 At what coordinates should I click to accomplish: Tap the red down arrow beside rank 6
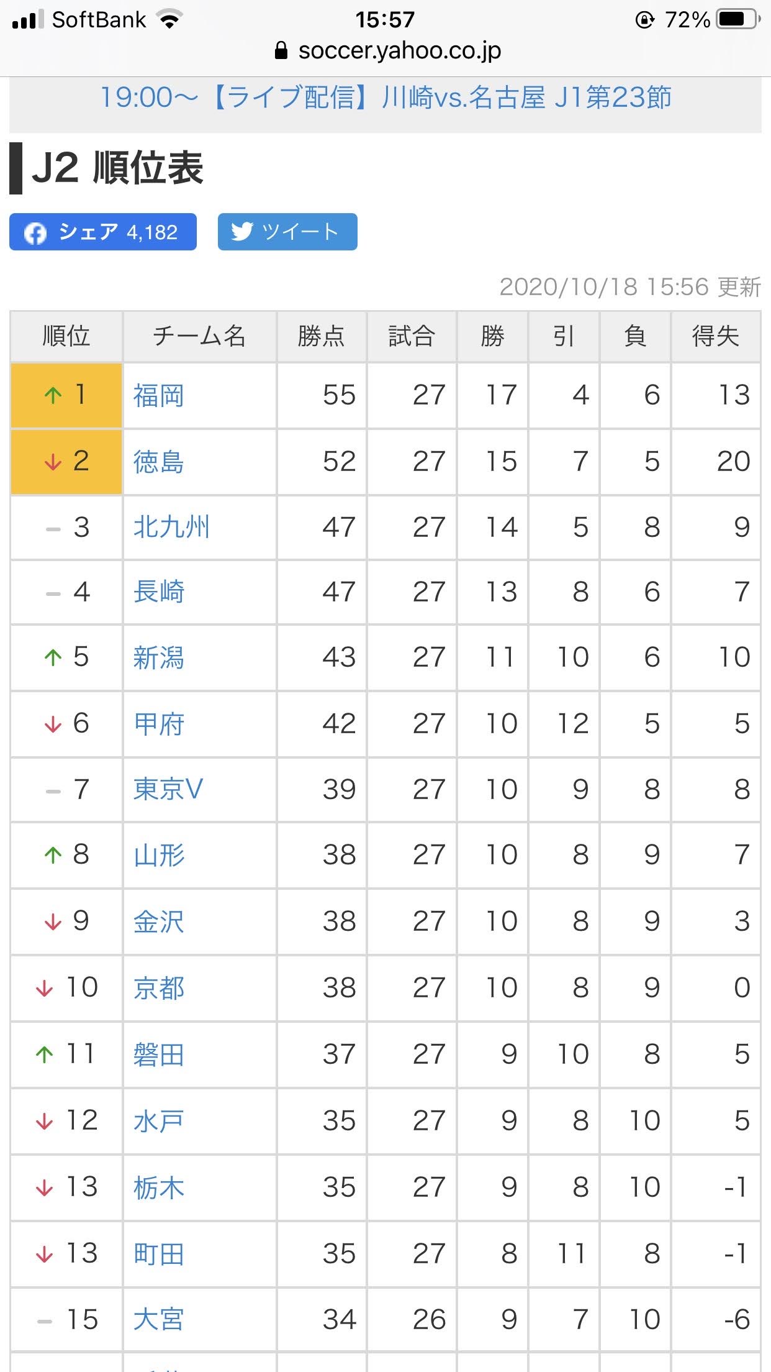53,724
